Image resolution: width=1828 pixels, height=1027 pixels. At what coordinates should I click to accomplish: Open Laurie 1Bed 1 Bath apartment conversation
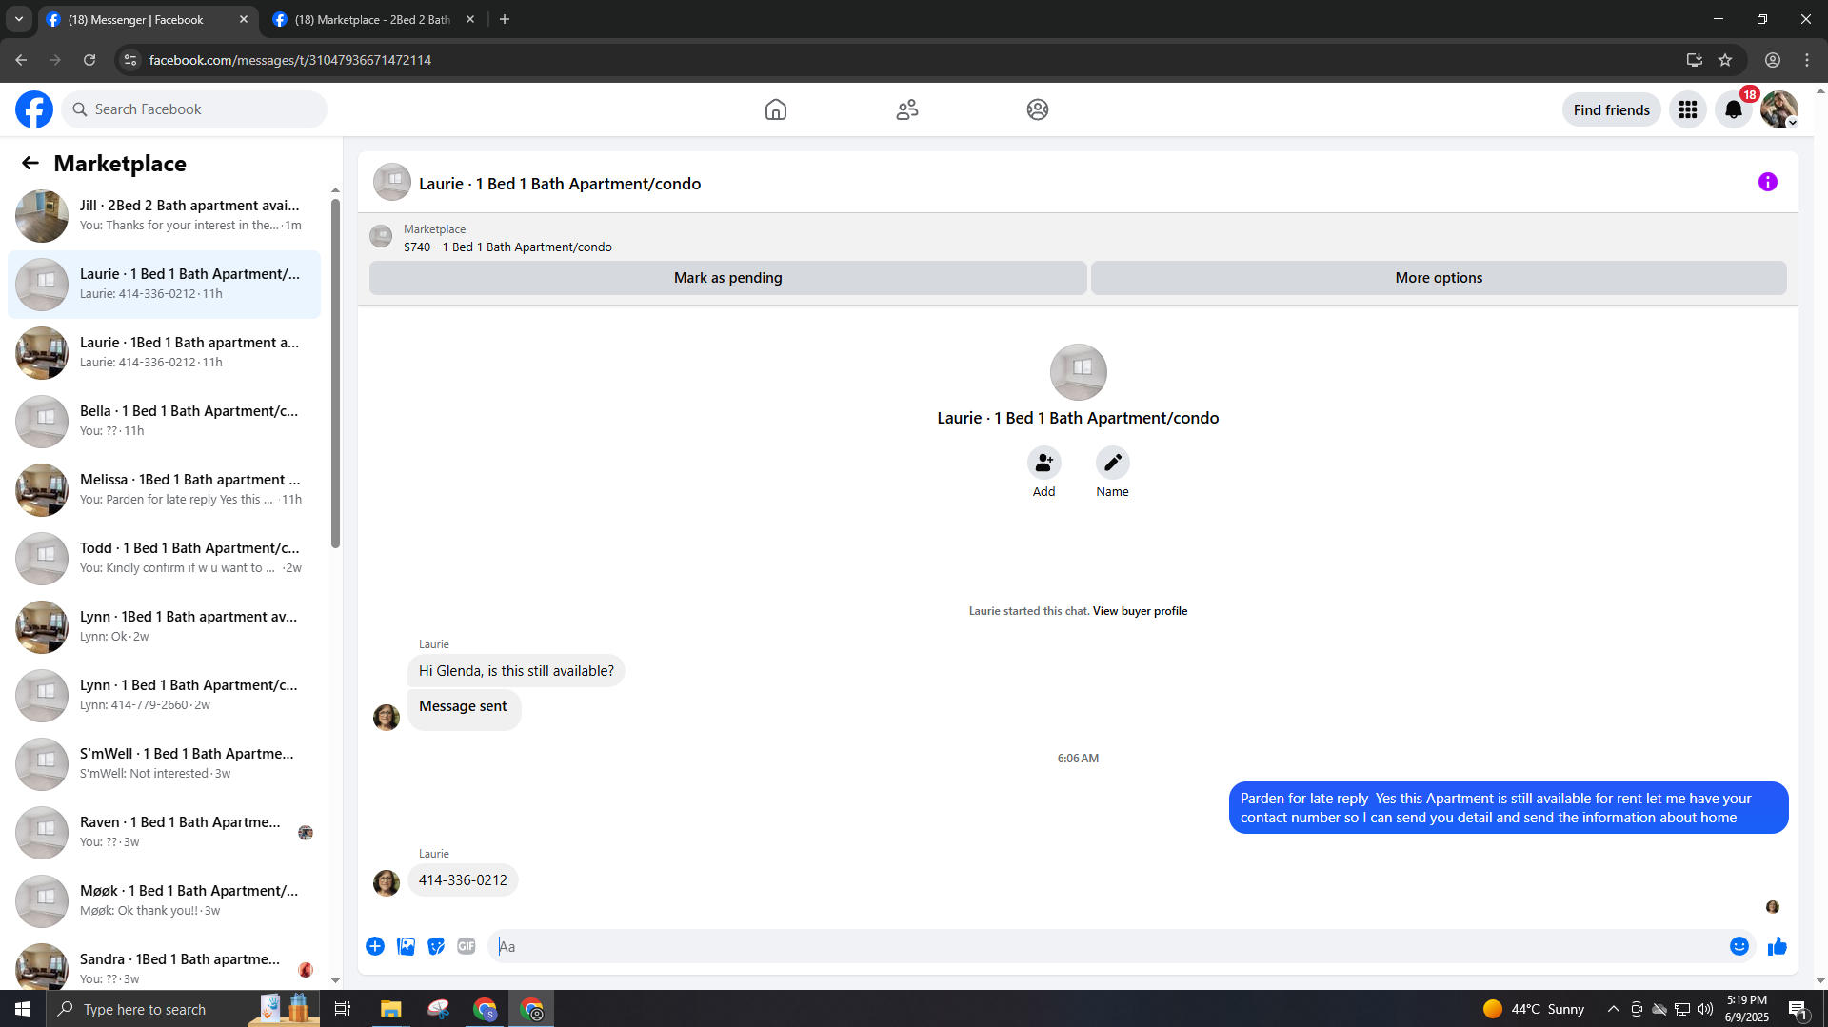point(165,353)
